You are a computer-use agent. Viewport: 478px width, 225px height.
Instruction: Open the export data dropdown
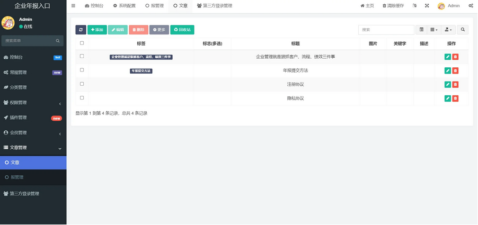(x=448, y=30)
